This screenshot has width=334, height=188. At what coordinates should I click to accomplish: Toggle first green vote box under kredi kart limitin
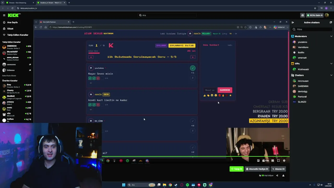[x=90, y=105]
